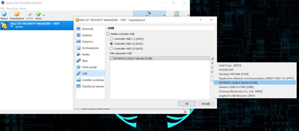
Task: Open the Avvia dropdown arrow
Action: (x=44, y=15)
